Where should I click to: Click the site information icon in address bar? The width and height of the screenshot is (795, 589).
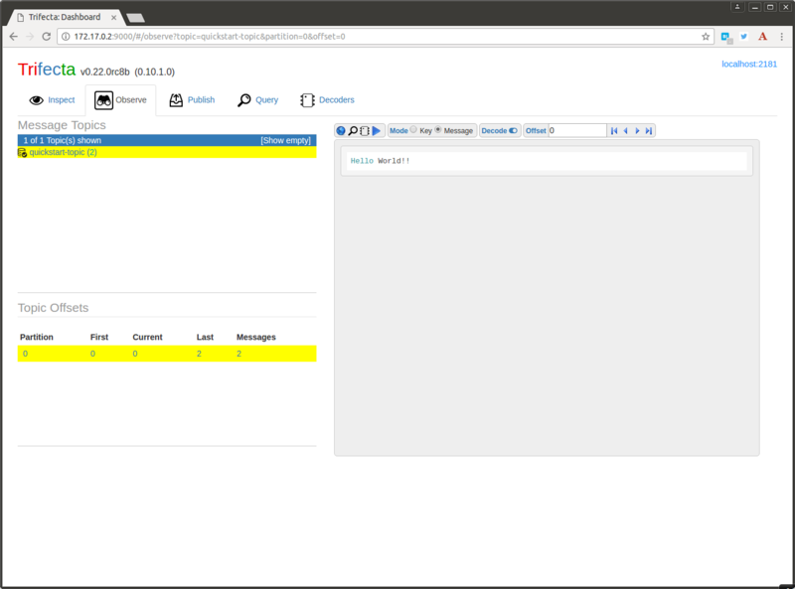pos(66,37)
